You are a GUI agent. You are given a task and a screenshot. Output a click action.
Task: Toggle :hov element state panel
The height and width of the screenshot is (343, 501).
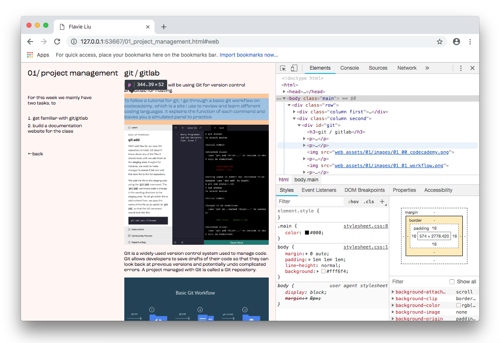point(353,202)
